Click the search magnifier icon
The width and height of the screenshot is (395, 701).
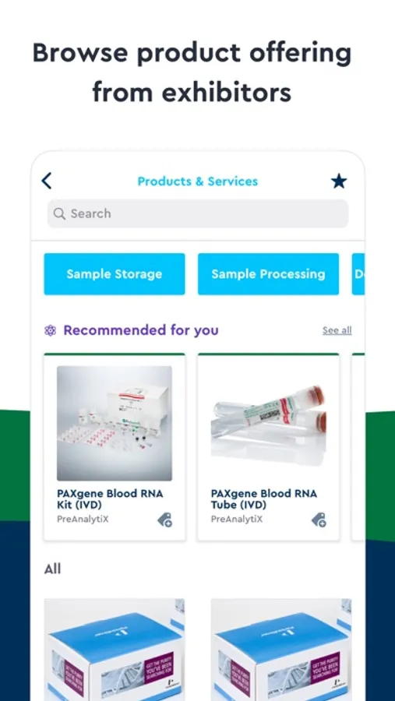click(x=59, y=213)
